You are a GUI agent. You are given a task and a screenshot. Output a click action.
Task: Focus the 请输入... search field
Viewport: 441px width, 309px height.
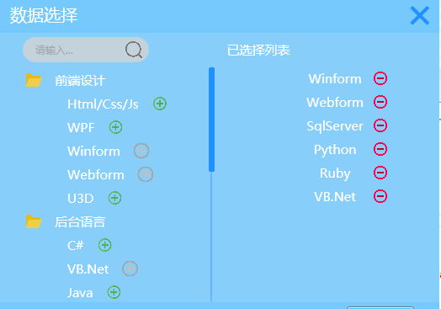point(86,50)
